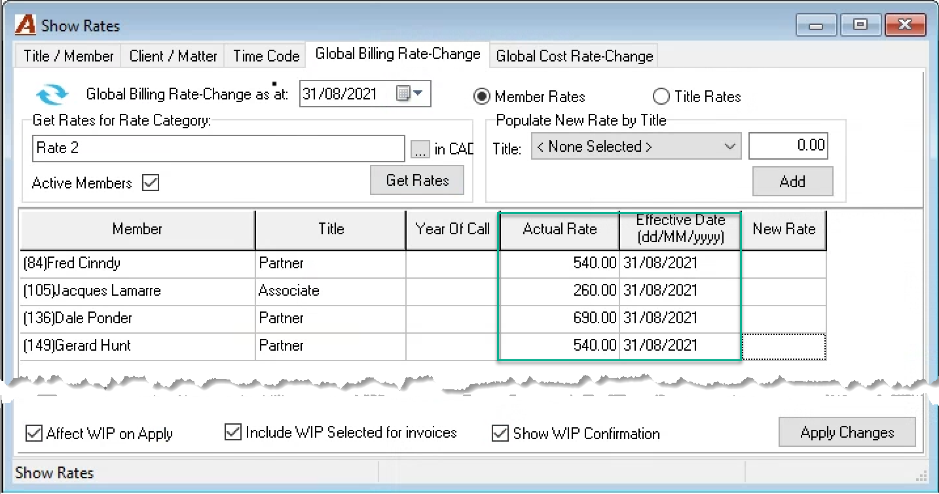
Task: Click the Member column header
Action: click(x=138, y=230)
